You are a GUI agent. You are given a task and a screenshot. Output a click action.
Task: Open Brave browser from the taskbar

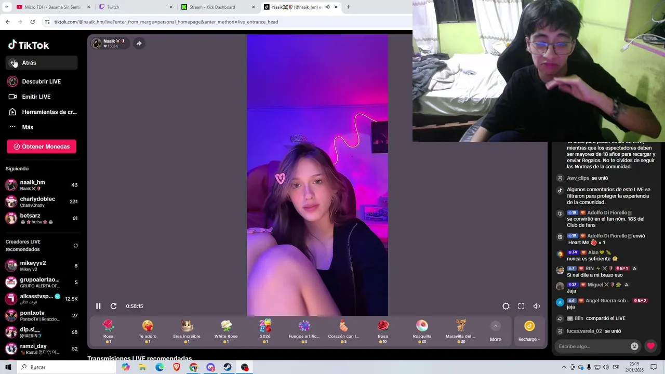tap(177, 367)
